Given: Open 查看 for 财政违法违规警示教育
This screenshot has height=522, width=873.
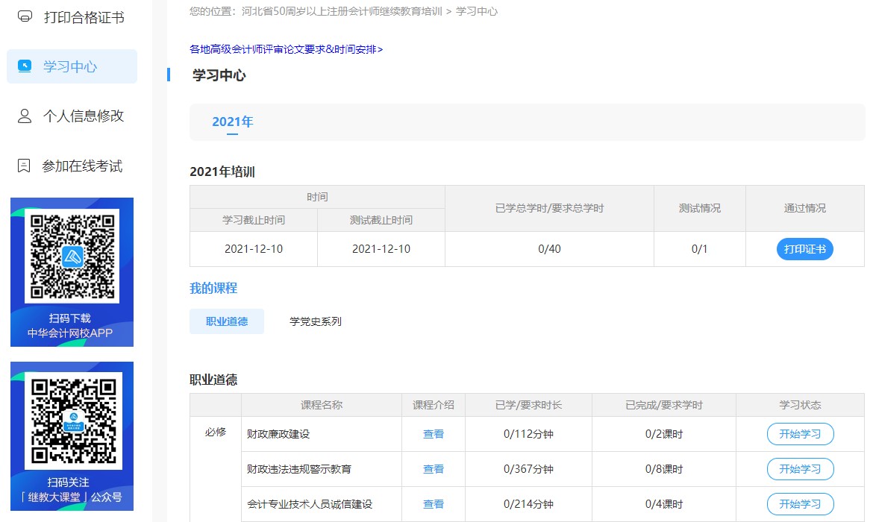Looking at the screenshot, I should coord(433,469).
